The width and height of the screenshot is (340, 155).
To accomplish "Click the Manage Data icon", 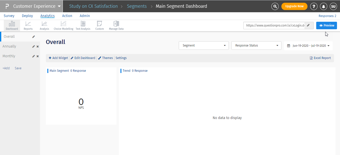I will 116,25.
